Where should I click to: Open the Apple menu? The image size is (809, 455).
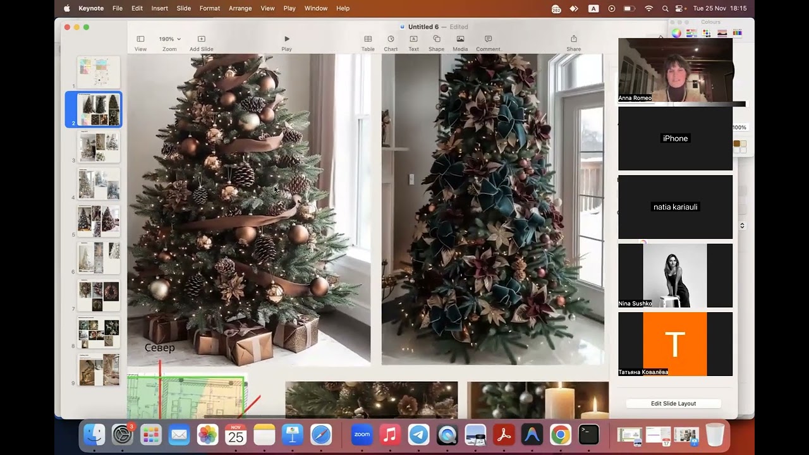coord(67,8)
